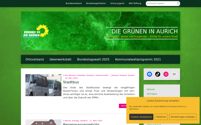Open Kommunalwahlprogramm 2021 menu item
This screenshot has height=125, width=201.
coord(138,59)
